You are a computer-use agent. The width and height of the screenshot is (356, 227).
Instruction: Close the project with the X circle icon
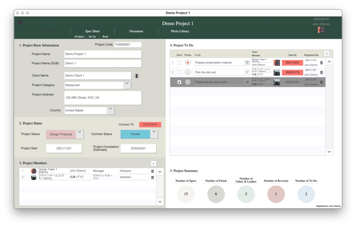pyautogui.click(x=20, y=22)
